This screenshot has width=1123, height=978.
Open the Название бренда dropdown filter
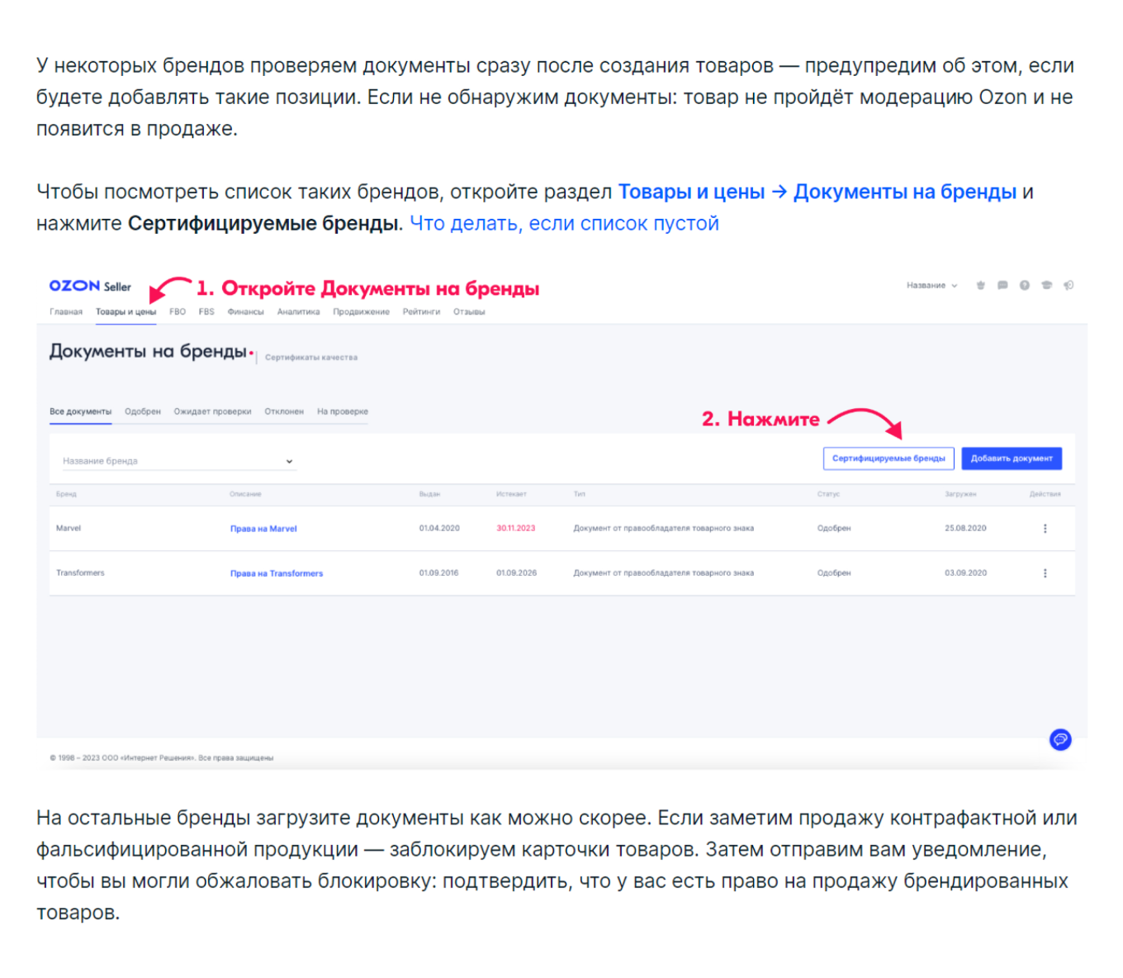(178, 461)
